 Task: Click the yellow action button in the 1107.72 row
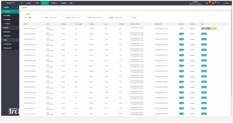click(x=214, y=28)
